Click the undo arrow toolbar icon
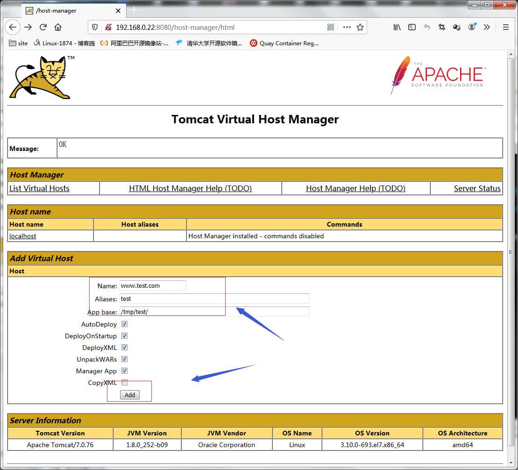The height and width of the screenshot is (470, 518). (427, 27)
